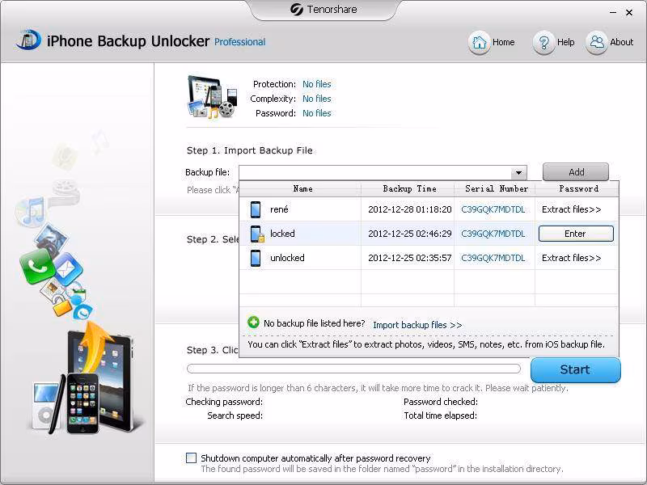
Task: Click the Add button
Action: (x=576, y=172)
